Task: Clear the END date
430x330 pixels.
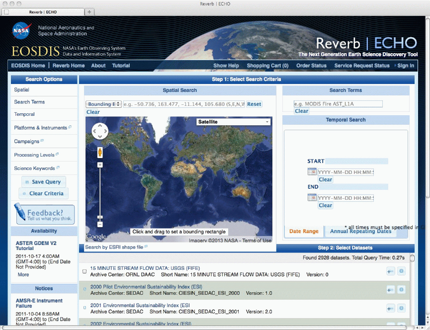Action: 326,205
